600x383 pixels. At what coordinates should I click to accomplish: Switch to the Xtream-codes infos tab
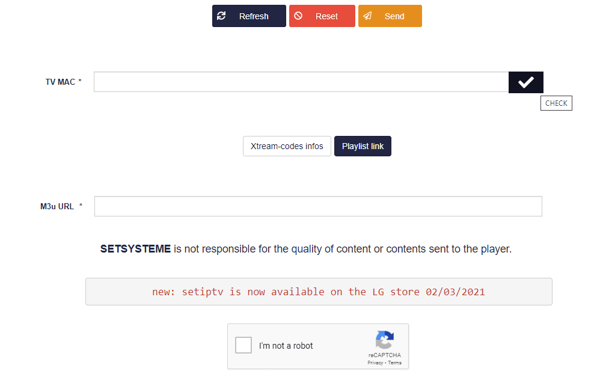click(x=287, y=146)
